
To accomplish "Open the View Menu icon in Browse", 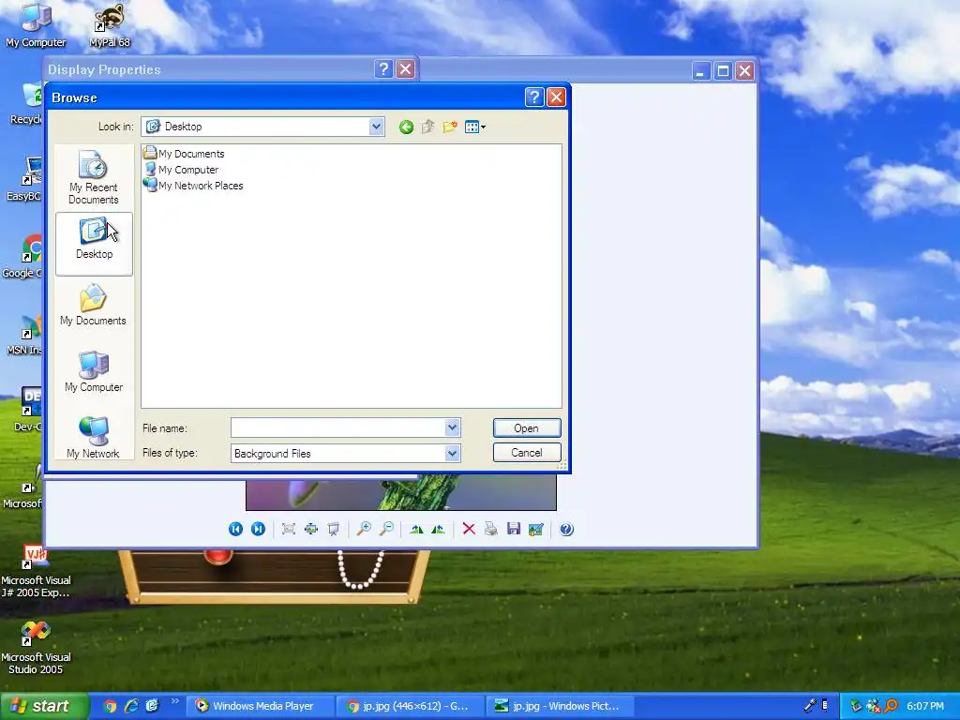I will [475, 127].
